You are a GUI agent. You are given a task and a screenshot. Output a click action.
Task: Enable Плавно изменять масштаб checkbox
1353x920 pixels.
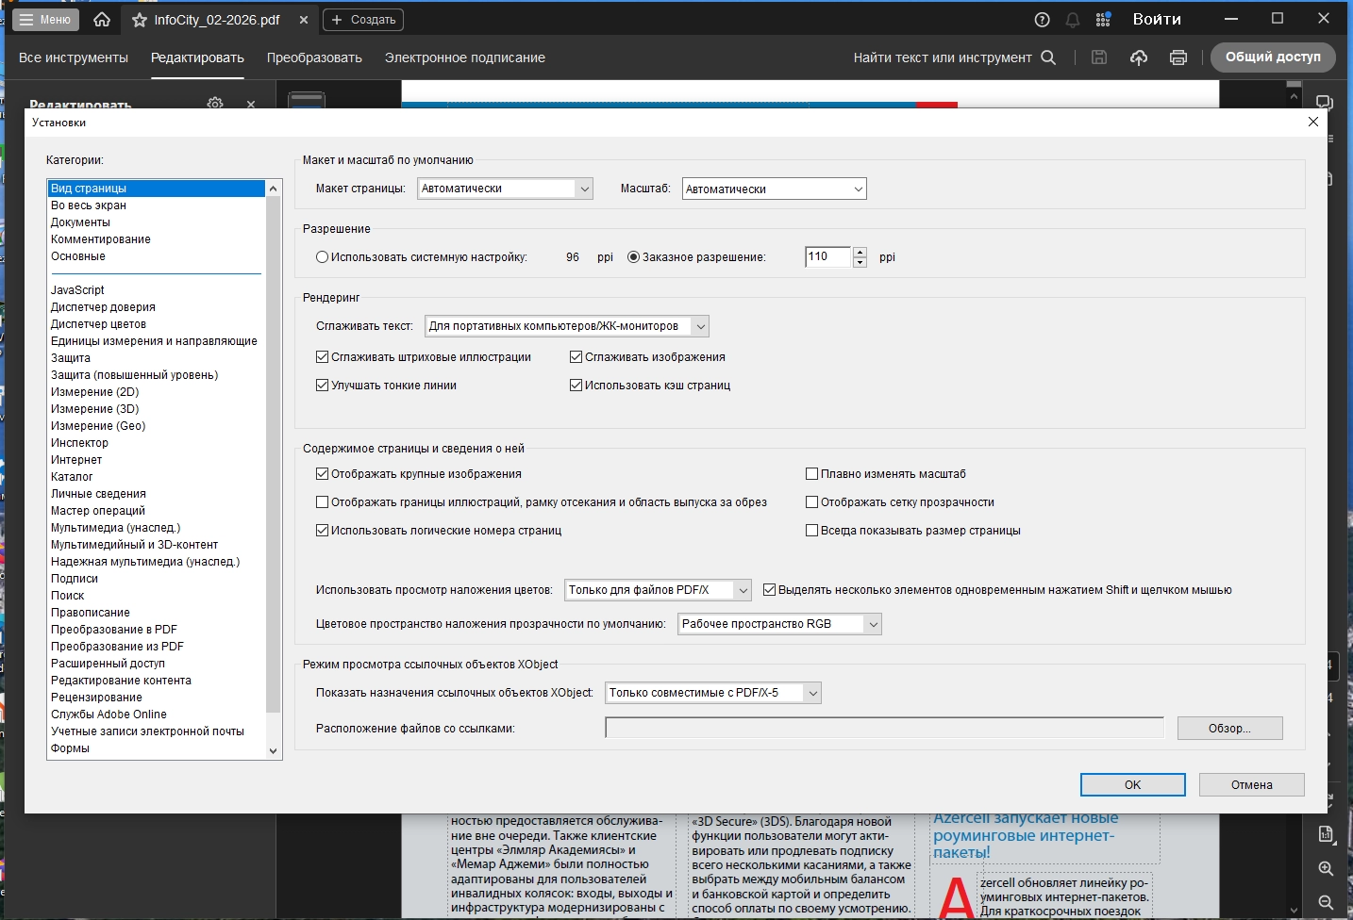pos(811,474)
